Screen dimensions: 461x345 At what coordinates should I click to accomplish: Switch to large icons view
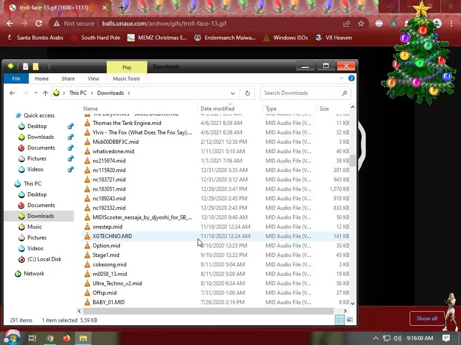[x=350, y=320]
